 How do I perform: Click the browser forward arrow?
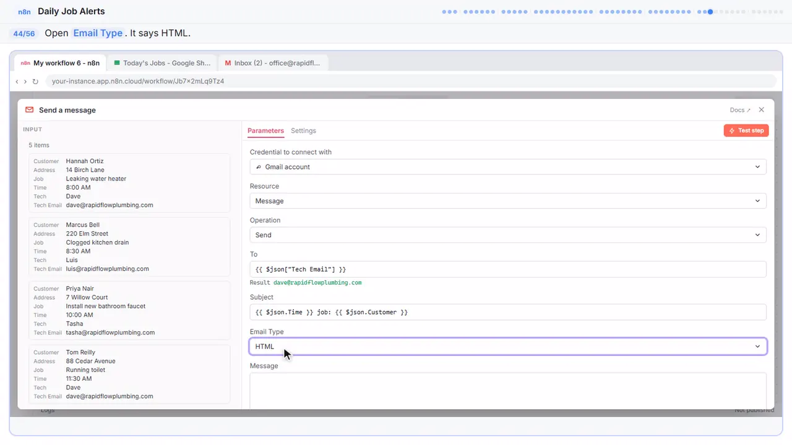25,81
